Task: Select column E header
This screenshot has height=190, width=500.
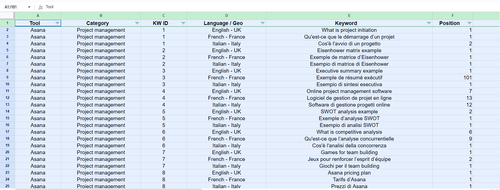Action: coord(349,16)
